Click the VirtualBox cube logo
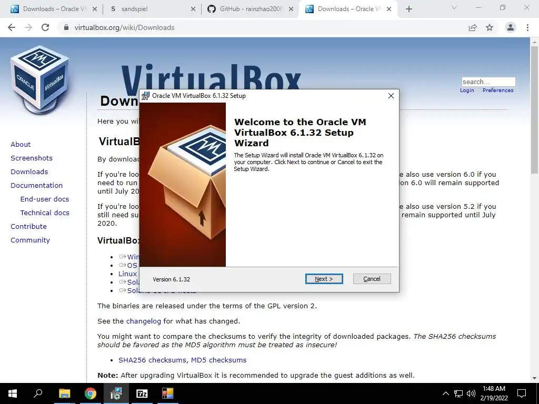The height and width of the screenshot is (404, 539). [40, 80]
